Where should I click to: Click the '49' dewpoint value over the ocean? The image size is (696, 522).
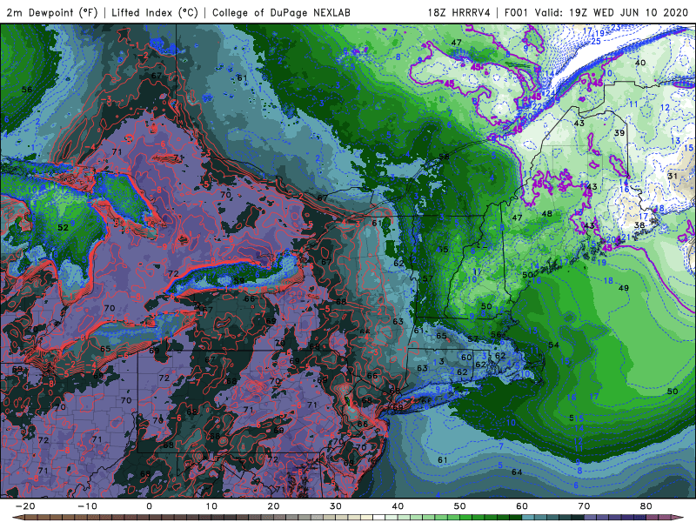(624, 288)
